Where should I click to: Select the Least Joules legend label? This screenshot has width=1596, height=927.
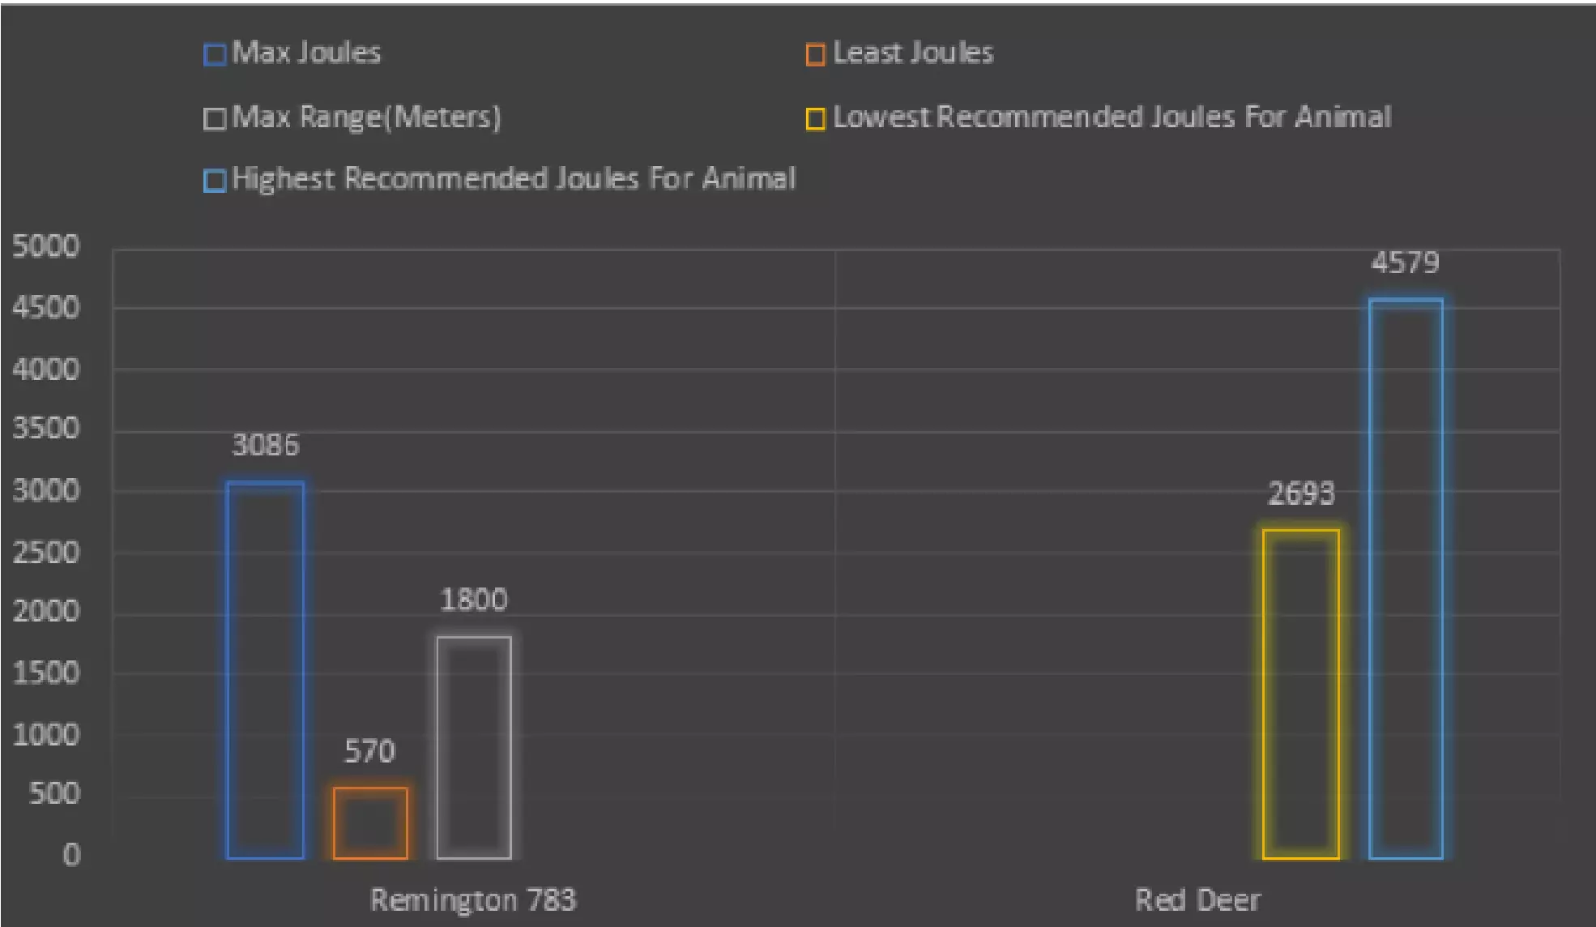(x=912, y=53)
